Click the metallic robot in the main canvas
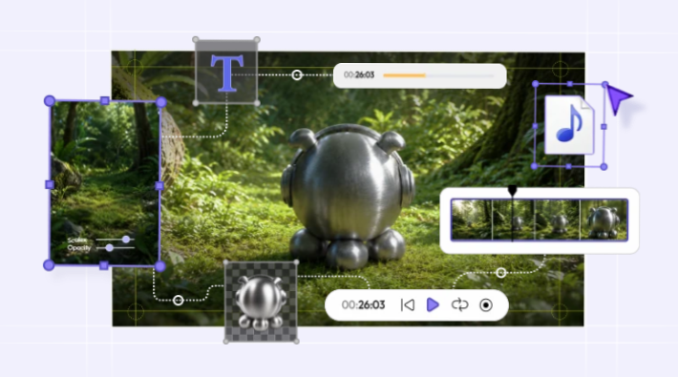Viewport: 678px width, 377px height. [x=349, y=197]
